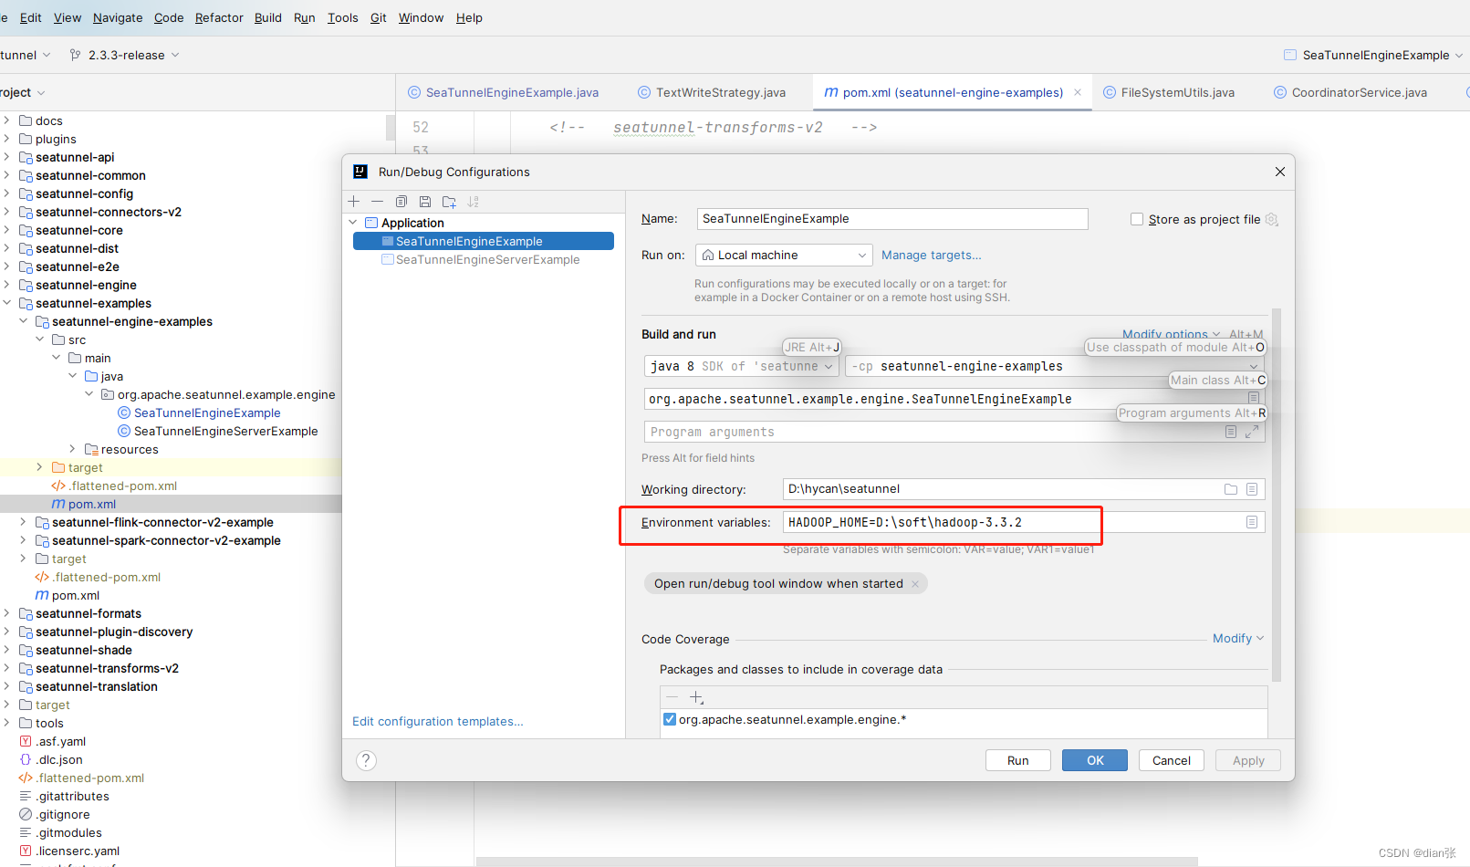Open SeaTunnelEngineExample run config selector

click(x=1373, y=55)
